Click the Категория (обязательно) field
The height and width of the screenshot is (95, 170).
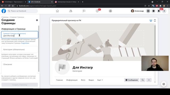point(20,49)
